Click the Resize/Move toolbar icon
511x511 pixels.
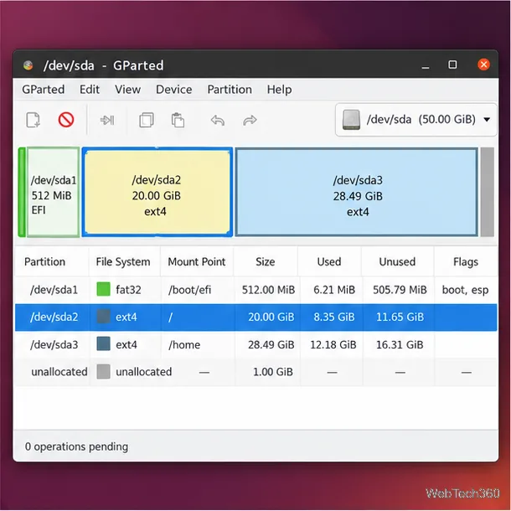click(x=107, y=121)
